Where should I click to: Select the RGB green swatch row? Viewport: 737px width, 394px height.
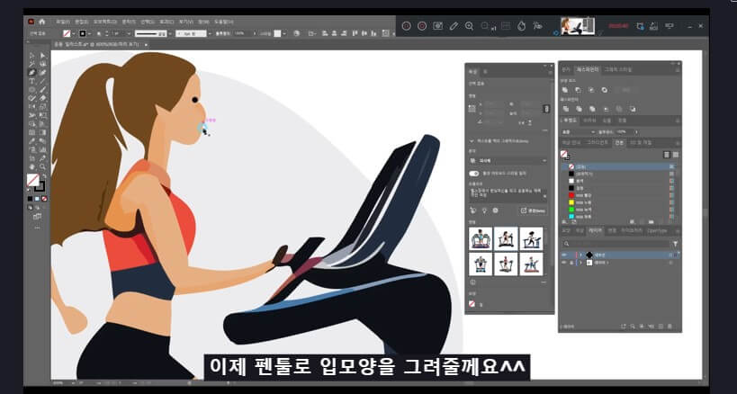[619, 209]
